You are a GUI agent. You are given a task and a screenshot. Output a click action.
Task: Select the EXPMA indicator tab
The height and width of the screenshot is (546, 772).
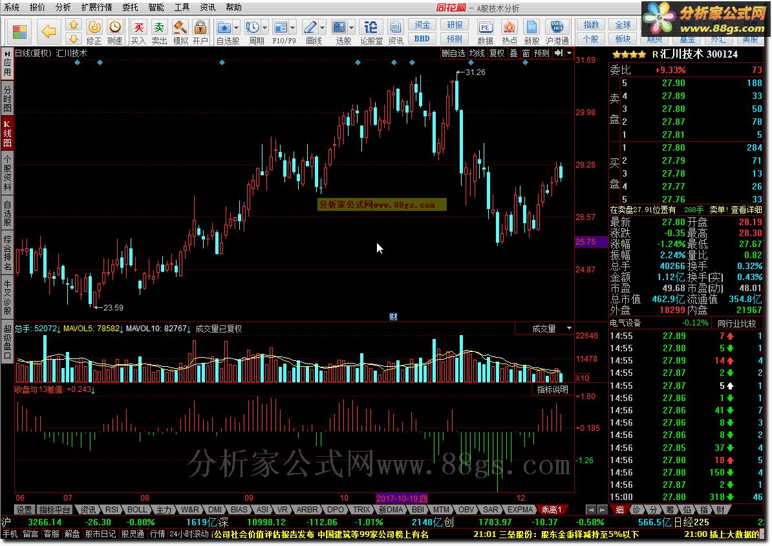520,510
